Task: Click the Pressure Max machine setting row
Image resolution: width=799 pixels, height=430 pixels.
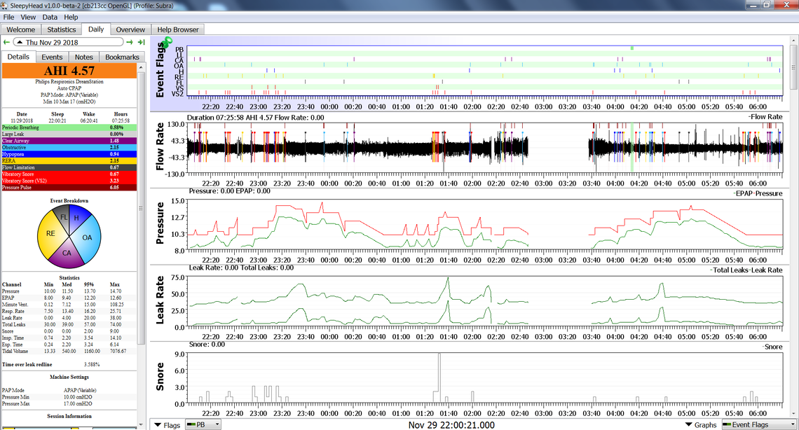Action: point(69,403)
